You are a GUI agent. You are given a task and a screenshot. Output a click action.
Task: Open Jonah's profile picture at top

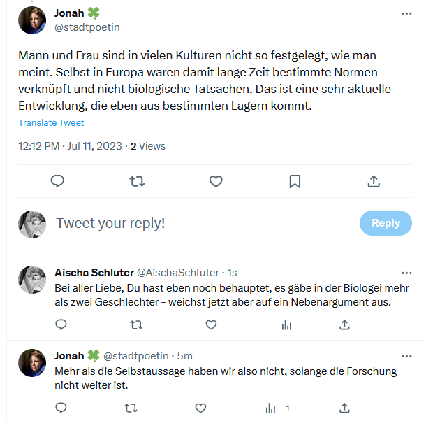click(x=32, y=20)
